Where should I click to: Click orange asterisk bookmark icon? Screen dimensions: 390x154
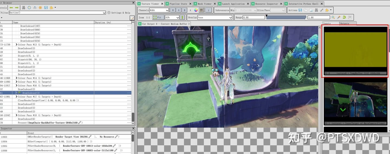tap(40, 8)
